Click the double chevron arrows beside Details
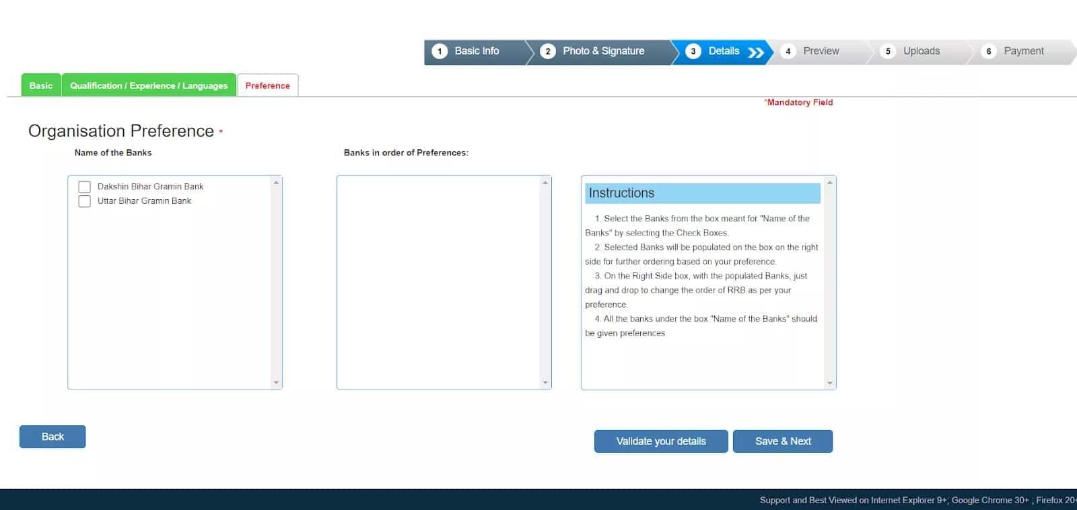The height and width of the screenshot is (510, 1077). point(756,52)
